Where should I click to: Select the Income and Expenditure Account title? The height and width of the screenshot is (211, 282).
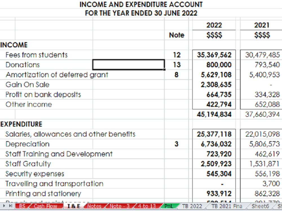(x=141, y=5)
